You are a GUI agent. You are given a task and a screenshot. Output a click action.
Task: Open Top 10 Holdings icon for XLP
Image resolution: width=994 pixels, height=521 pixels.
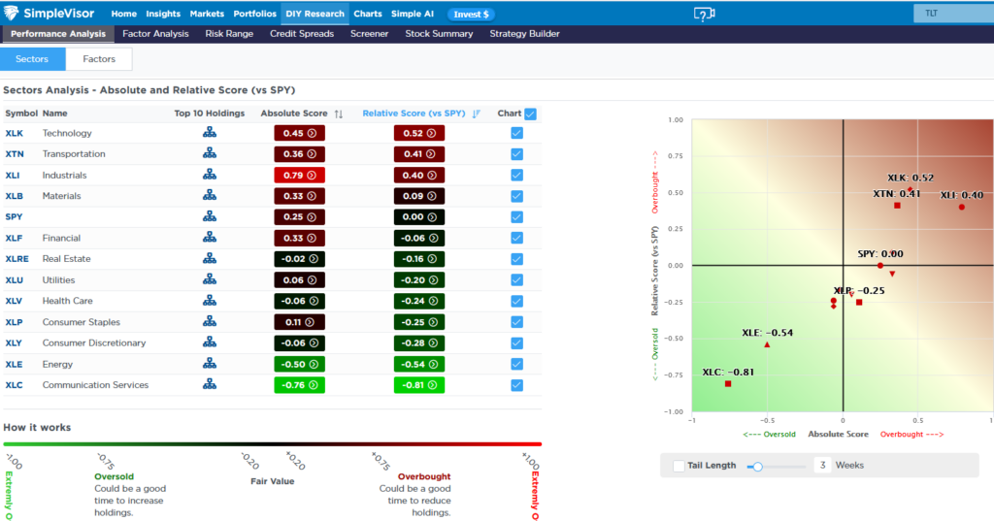(210, 321)
